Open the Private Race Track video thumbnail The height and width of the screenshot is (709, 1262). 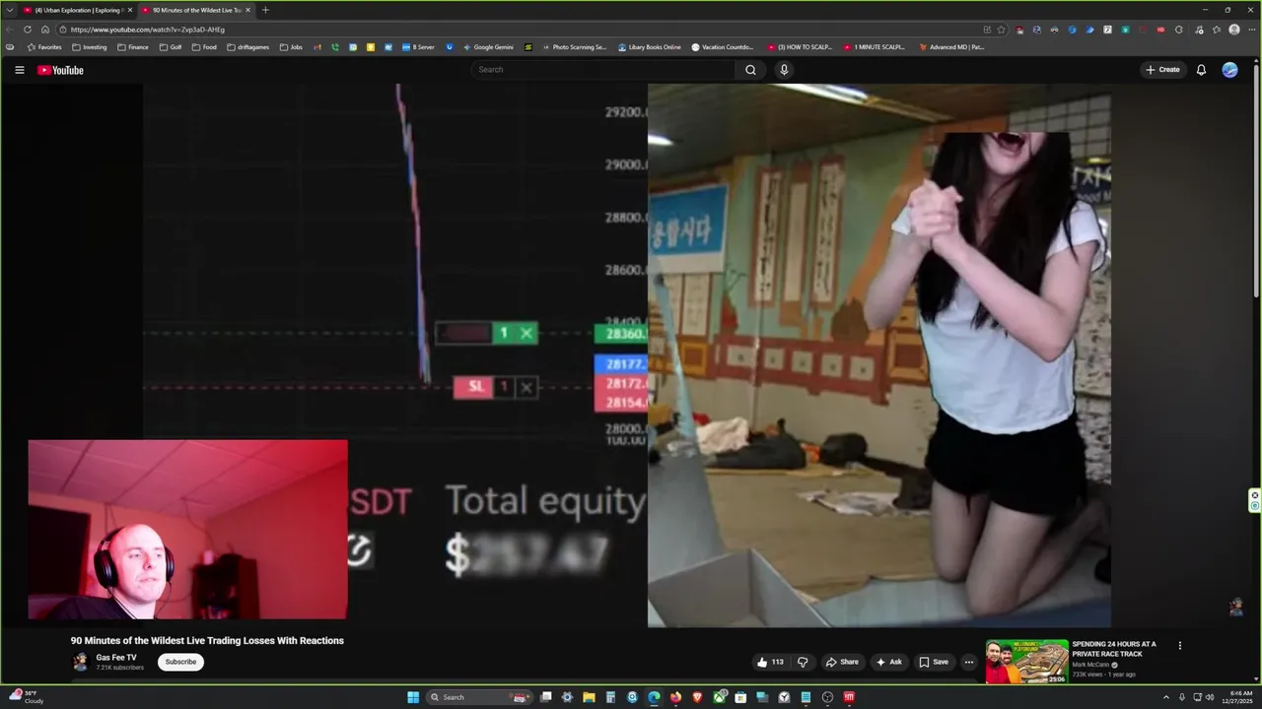tap(1026, 662)
